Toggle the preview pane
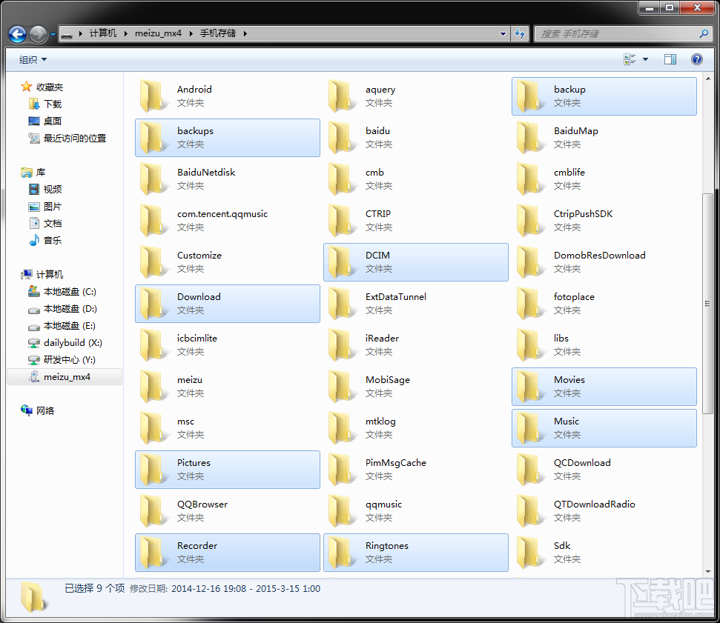This screenshot has width=720, height=623. (x=670, y=59)
